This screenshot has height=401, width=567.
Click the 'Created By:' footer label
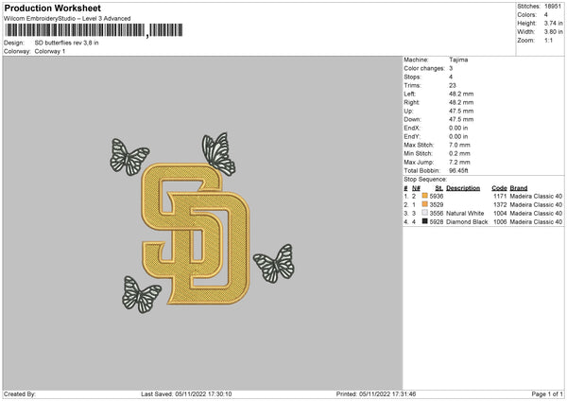(20, 394)
